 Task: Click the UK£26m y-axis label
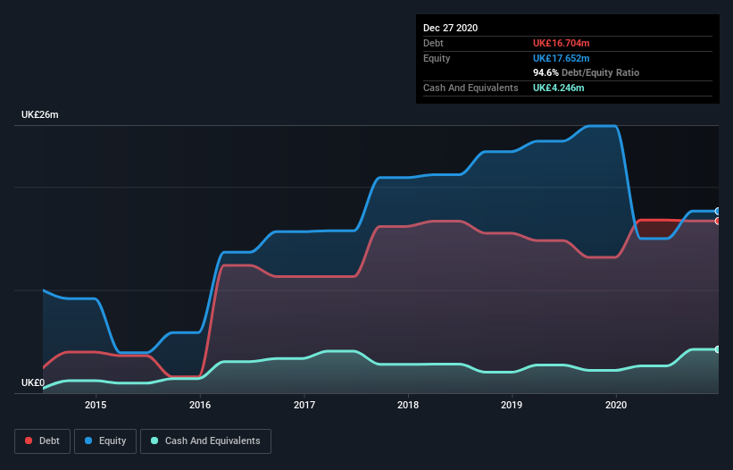[40, 114]
